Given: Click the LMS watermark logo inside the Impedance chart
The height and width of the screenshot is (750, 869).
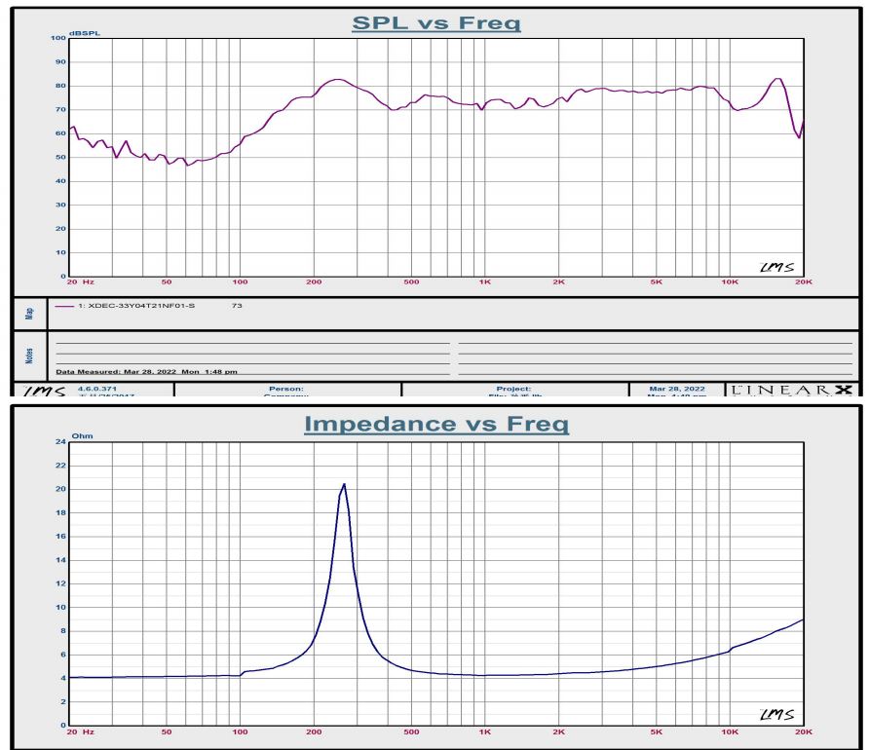Looking at the screenshot, I should click(x=777, y=715).
